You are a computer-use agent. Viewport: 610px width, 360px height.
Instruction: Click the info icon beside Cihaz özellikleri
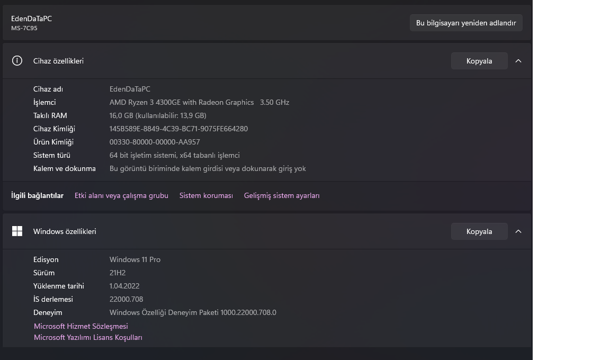pyautogui.click(x=17, y=61)
